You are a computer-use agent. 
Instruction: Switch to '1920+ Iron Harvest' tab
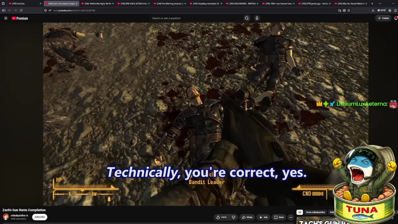click(x=279, y=4)
